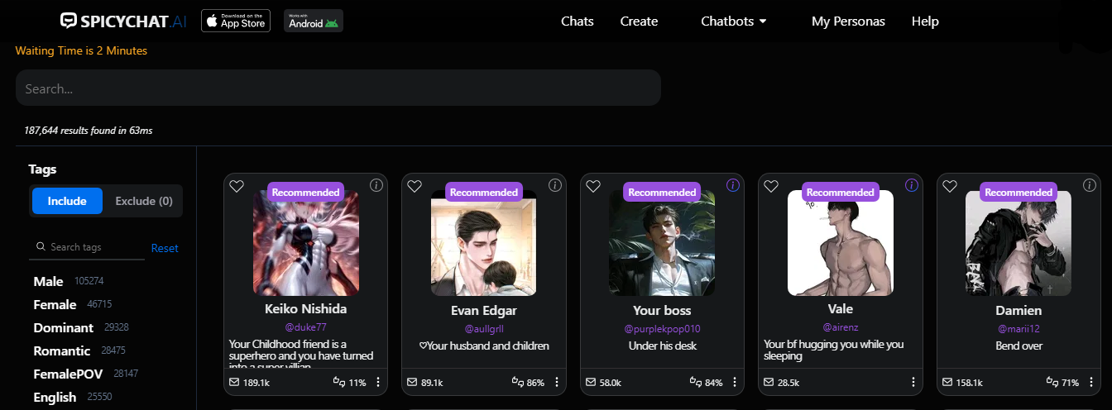Image resolution: width=1112 pixels, height=410 pixels.
Task: Open info icon on the Vale card
Action: point(912,185)
